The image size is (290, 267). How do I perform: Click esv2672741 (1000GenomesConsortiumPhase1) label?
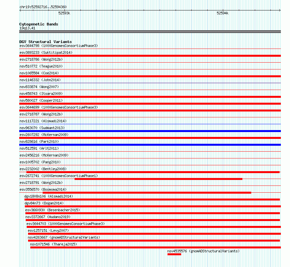59,176
